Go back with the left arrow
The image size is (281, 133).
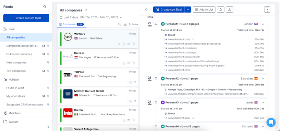[146, 10]
